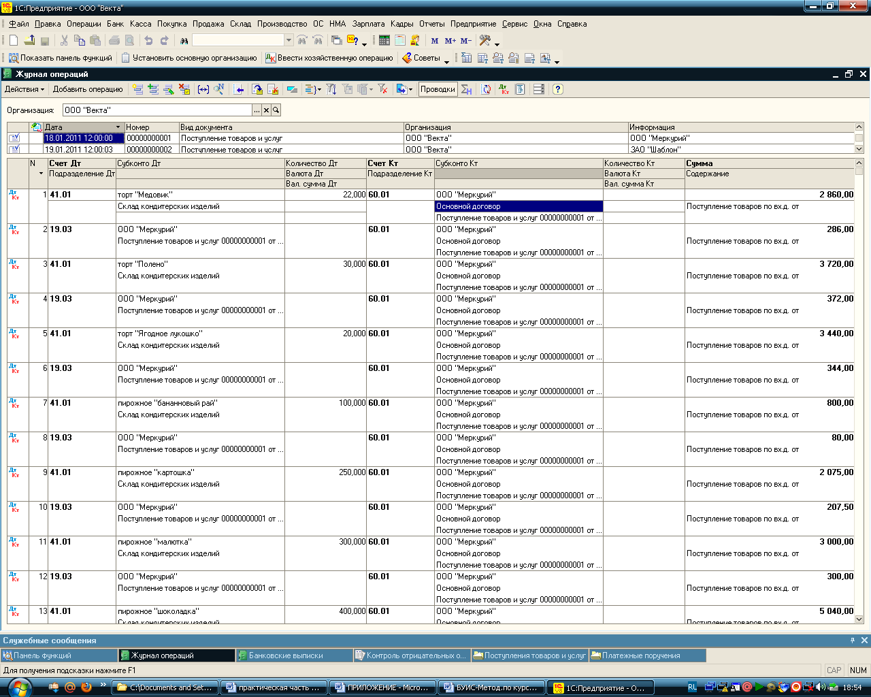Click the ΣН tax accounting sum icon
Screen dimensions: 871x697
[467, 89]
